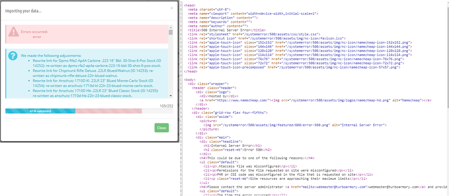The image size is (449, 196).
Task: Click 'hosted by' div line in source
Action: point(219,96)
